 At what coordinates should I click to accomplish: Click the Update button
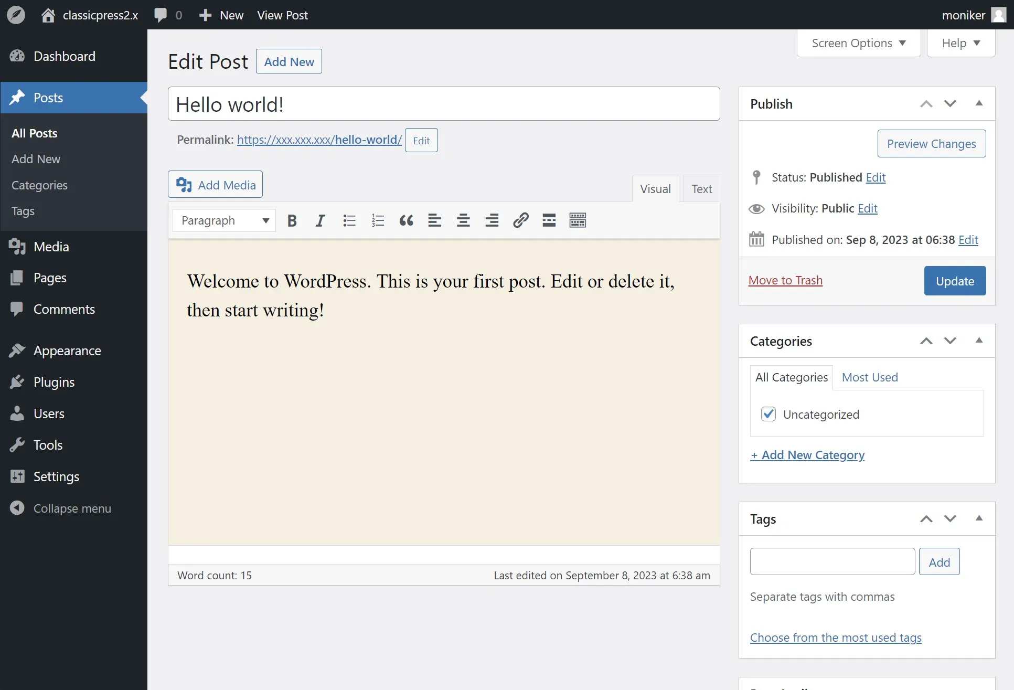[x=955, y=281]
